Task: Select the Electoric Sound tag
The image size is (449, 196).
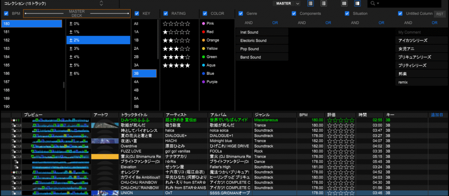Action: 262,41
